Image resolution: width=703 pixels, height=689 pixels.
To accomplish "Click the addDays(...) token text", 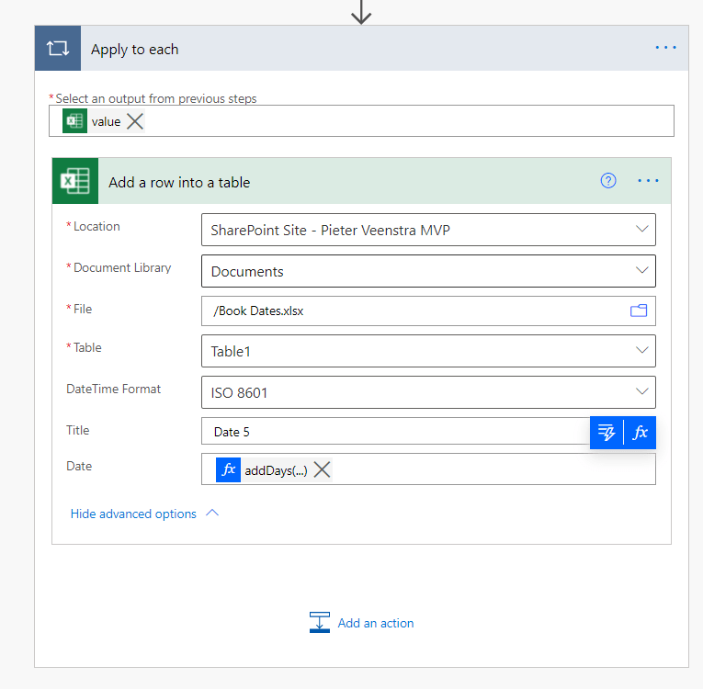I will click(x=276, y=470).
